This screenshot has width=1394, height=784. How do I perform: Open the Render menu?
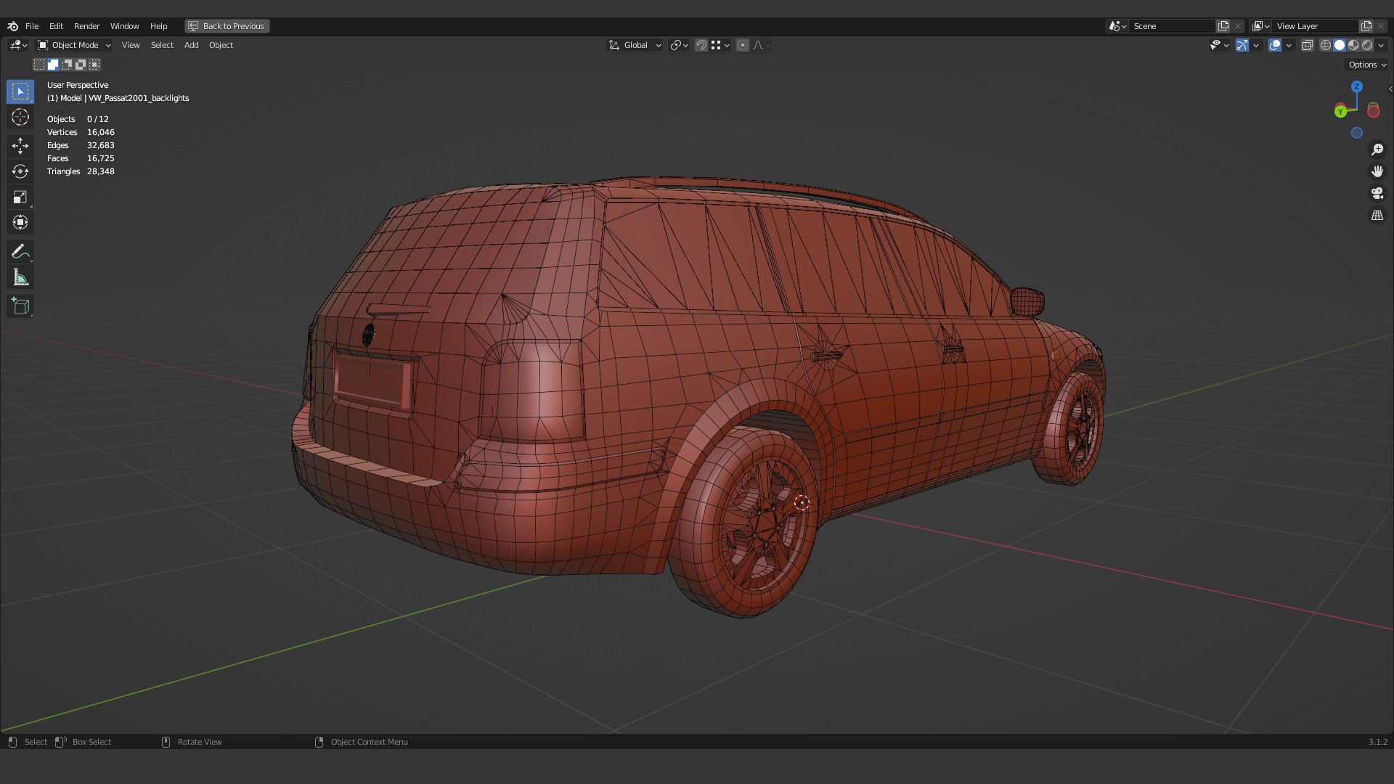(86, 26)
